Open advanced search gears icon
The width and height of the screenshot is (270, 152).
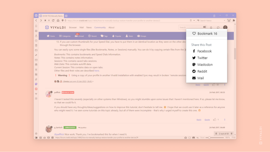pyautogui.click(x=205, y=27)
